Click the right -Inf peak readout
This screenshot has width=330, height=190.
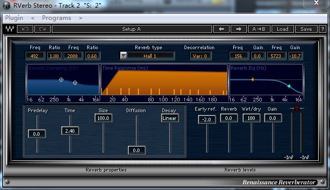(x=304, y=157)
